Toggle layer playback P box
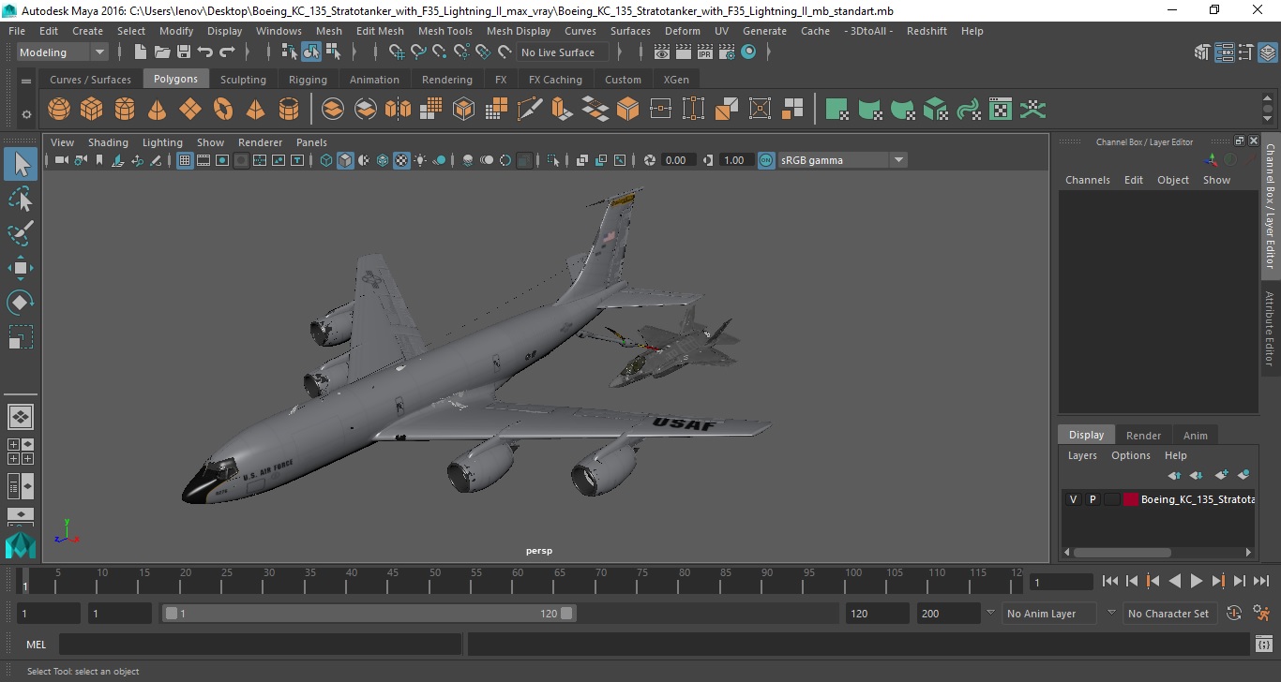This screenshot has height=682, width=1281. pyautogui.click(x=1093, y=499)
